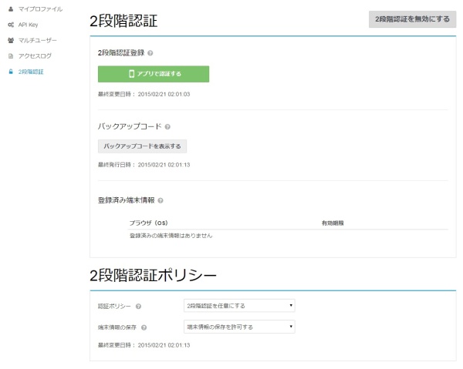Click the green アプリで認証する button
This screenshot has width=463, height=369.
154,74
